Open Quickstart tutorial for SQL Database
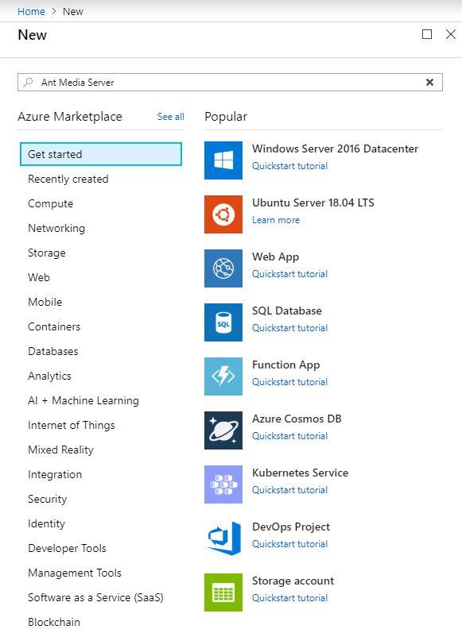 [x=289, y=328]
